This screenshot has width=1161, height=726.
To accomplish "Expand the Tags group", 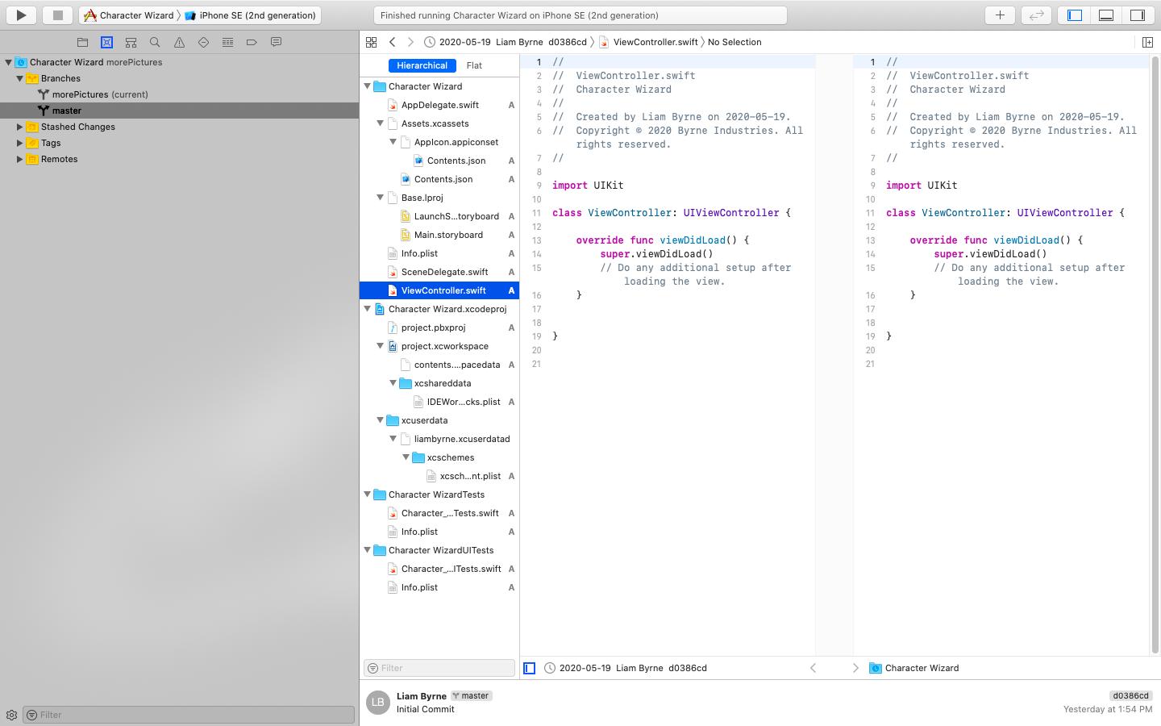I will (19, 143).
